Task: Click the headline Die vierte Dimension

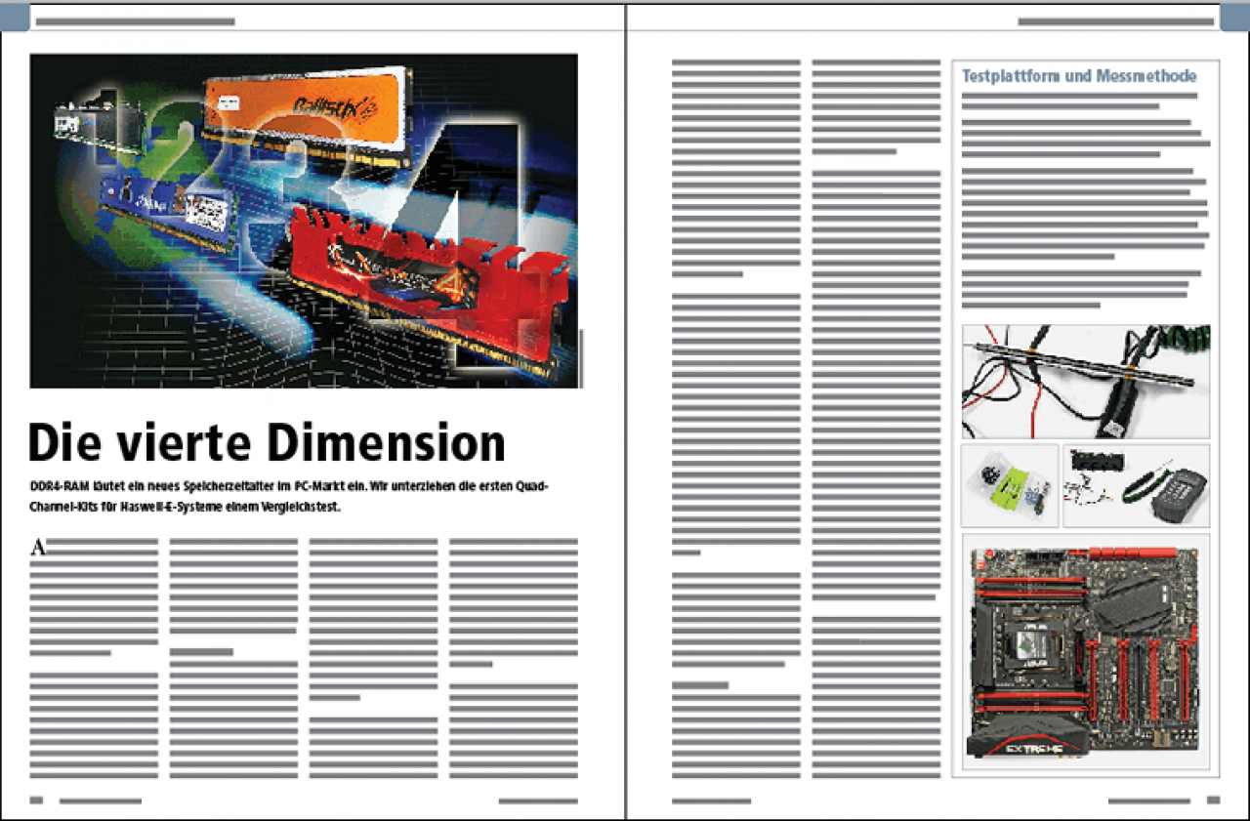Action: pos(268,444)
